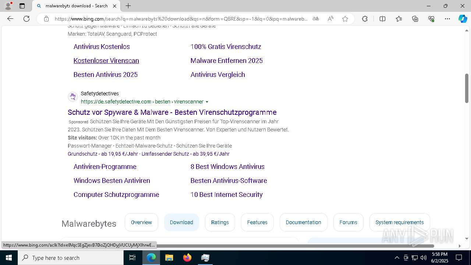Screen dimensions: 471x265
Task: Activate Read aloud icon in address bar
Action: pos(330,19)
